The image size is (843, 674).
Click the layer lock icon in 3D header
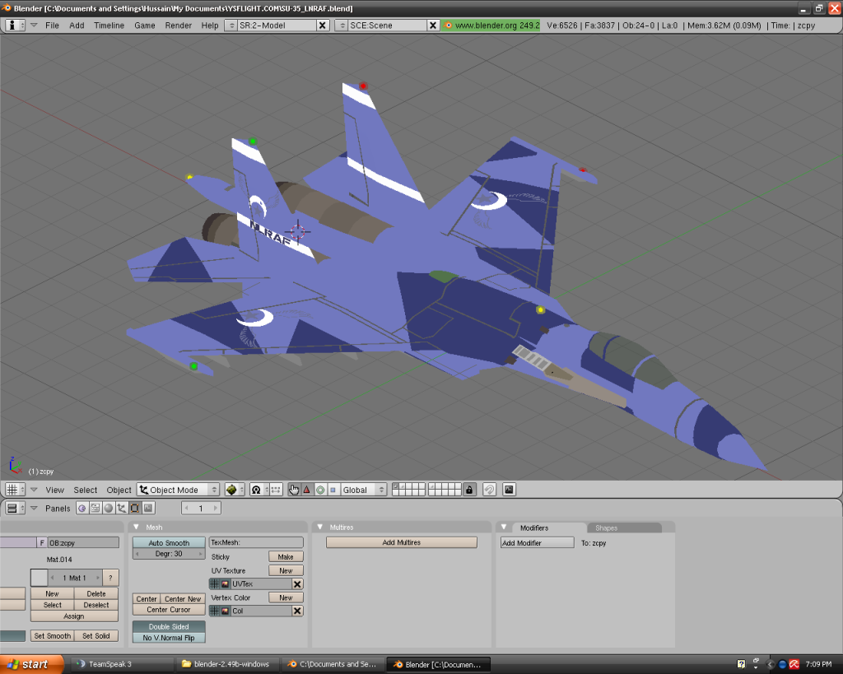click(x=469, y=490)
